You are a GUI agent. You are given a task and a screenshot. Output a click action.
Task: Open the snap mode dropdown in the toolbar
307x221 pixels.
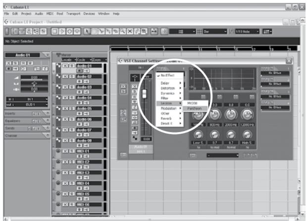pyautogui.click(x=182, y=31)
